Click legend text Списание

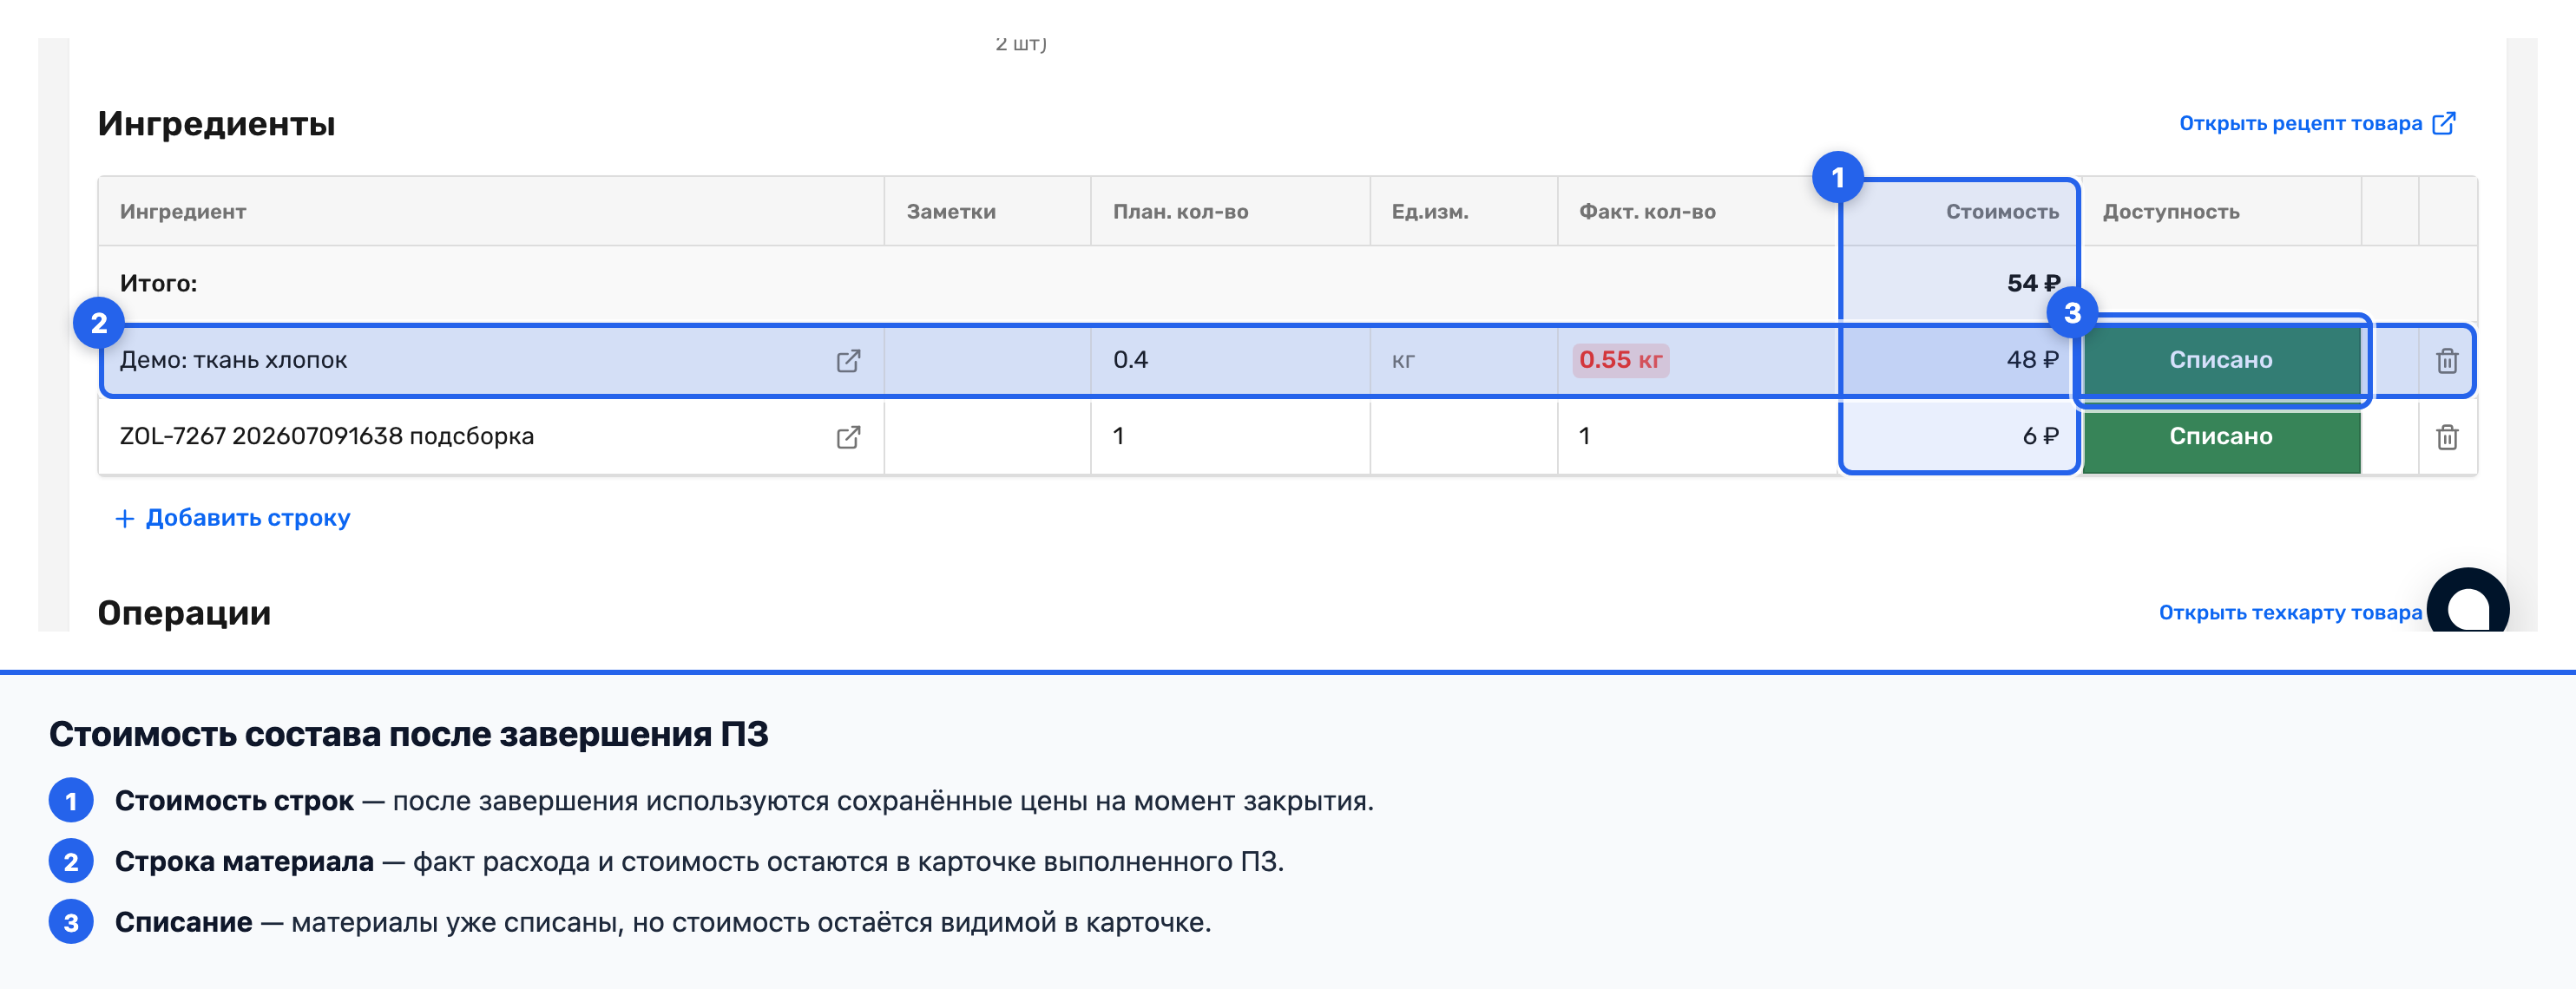coord(183,923)
